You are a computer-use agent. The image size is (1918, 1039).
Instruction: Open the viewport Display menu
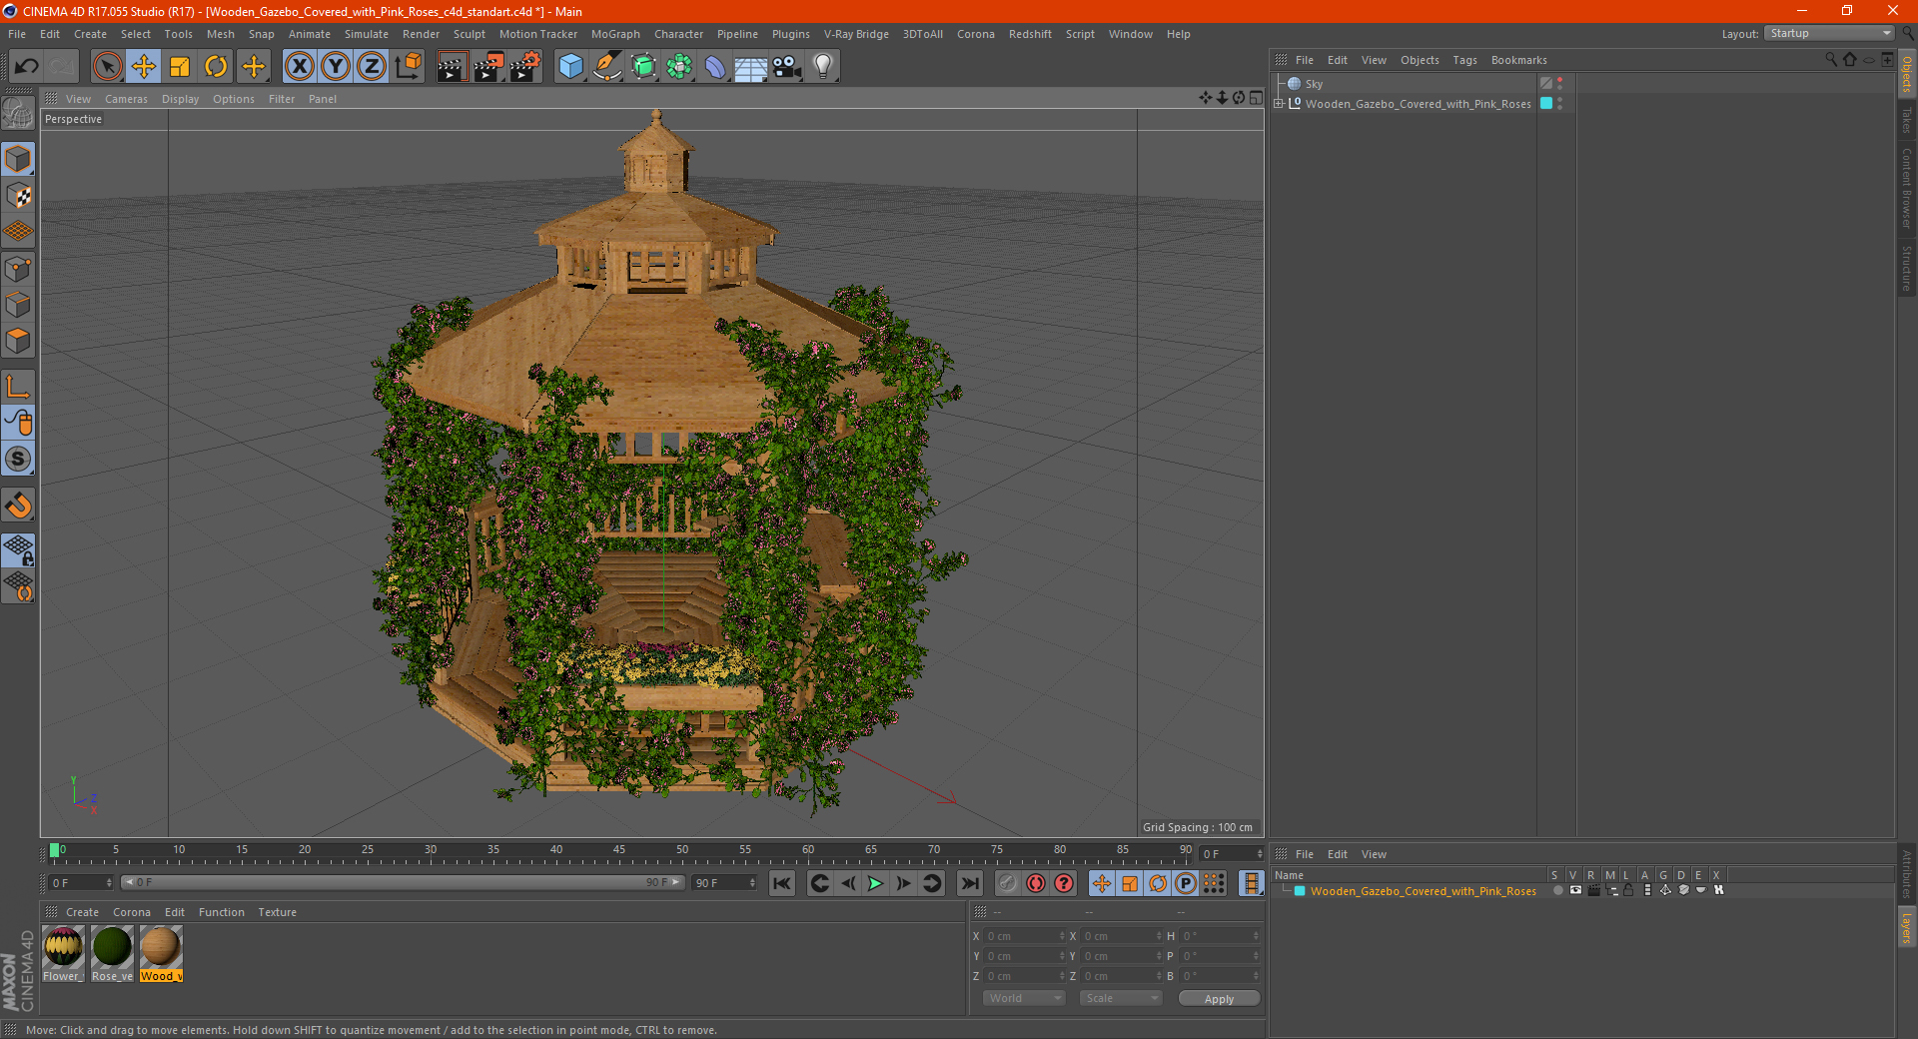(x=180, y=99)
